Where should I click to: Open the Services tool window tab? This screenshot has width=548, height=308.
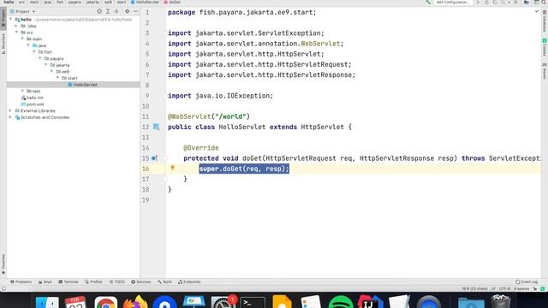(140, 281)
